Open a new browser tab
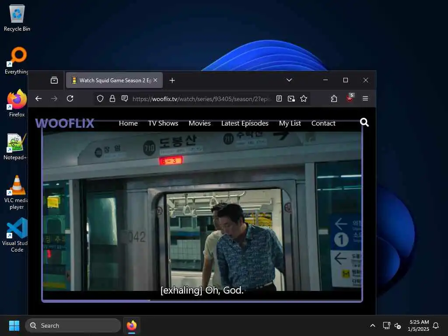 coord(172,80)
